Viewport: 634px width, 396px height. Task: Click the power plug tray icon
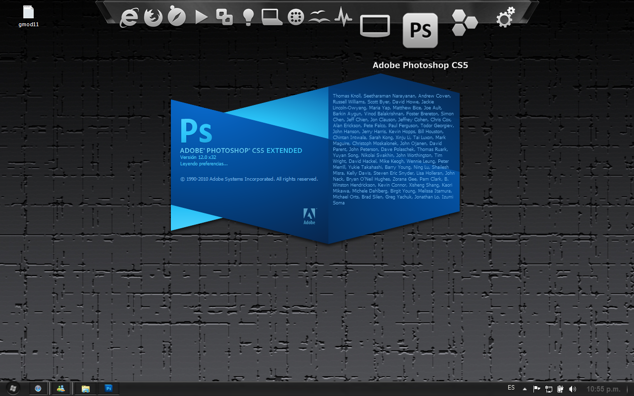tap(561, 389)
